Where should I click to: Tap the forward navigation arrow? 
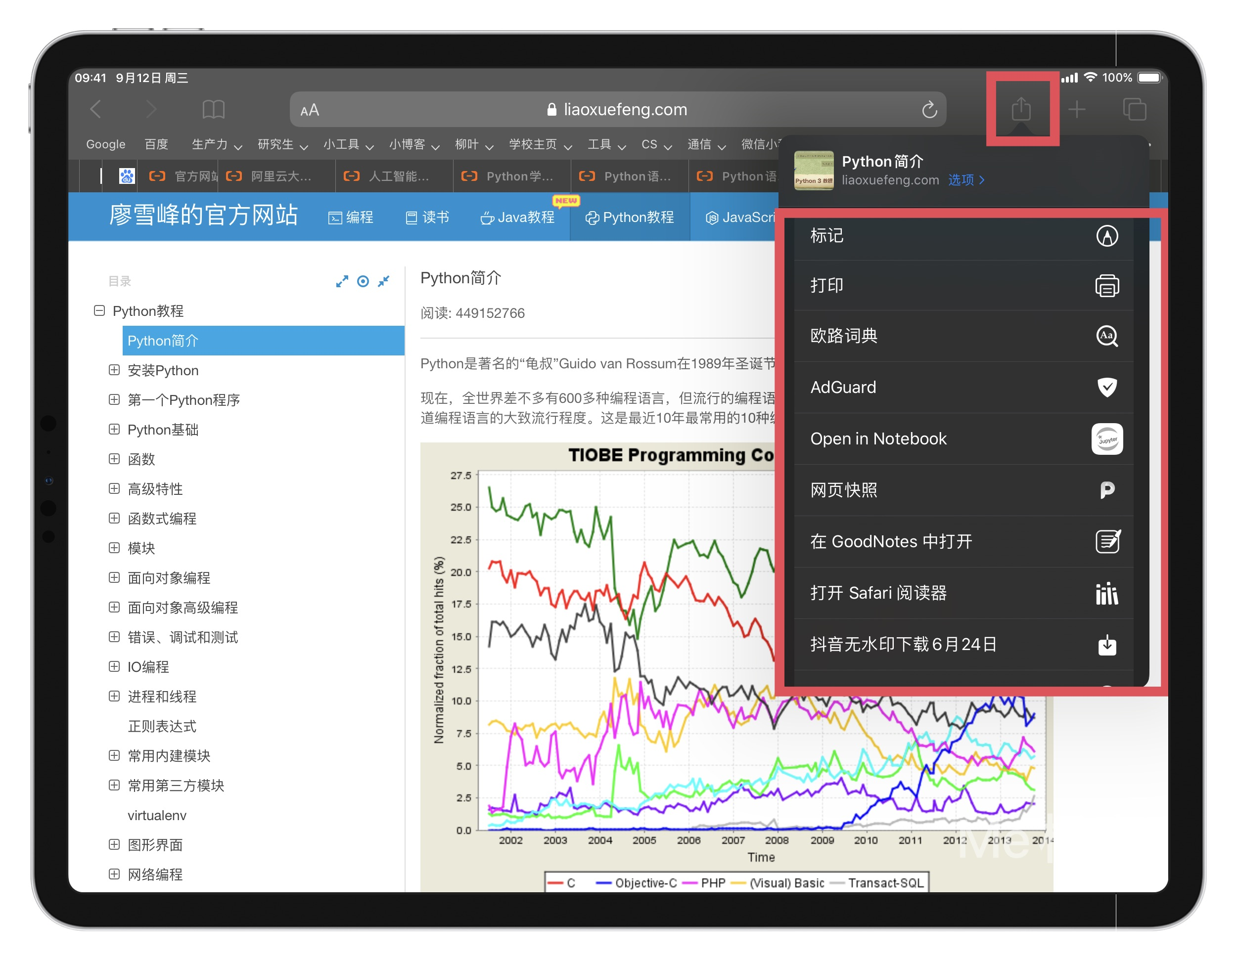[151, 109]
